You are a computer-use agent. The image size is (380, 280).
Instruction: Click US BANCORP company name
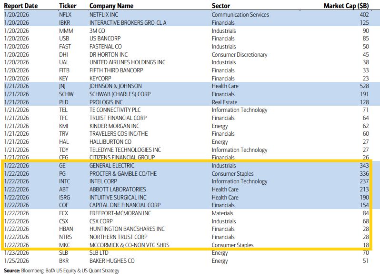pyautogui.click(x=105, y=39)
